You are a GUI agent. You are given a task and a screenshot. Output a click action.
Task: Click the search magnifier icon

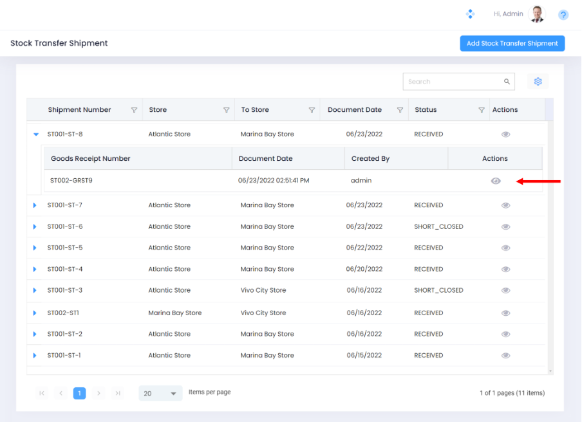507,82
